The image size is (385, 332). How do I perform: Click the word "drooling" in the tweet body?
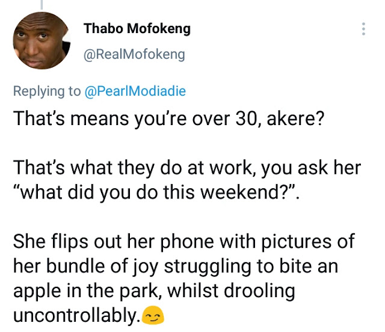click(x=260, y=291)
